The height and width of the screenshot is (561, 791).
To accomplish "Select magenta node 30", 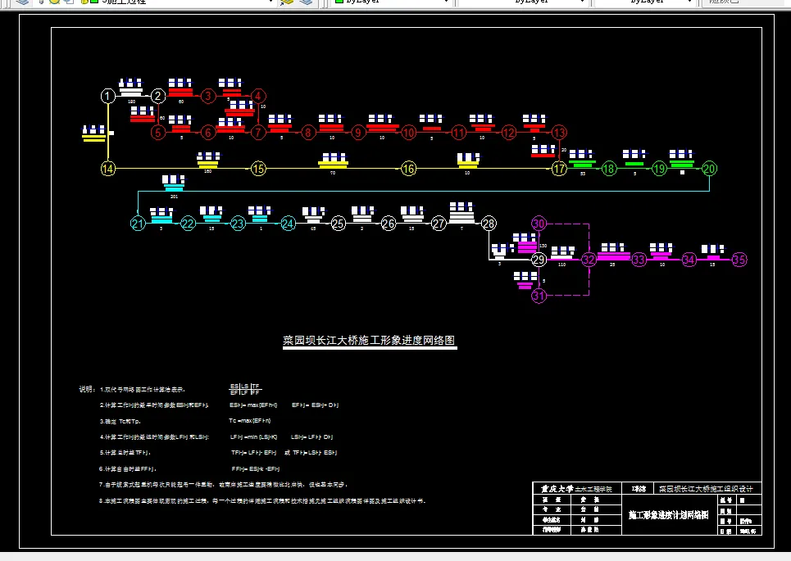I will pos(539,224).
